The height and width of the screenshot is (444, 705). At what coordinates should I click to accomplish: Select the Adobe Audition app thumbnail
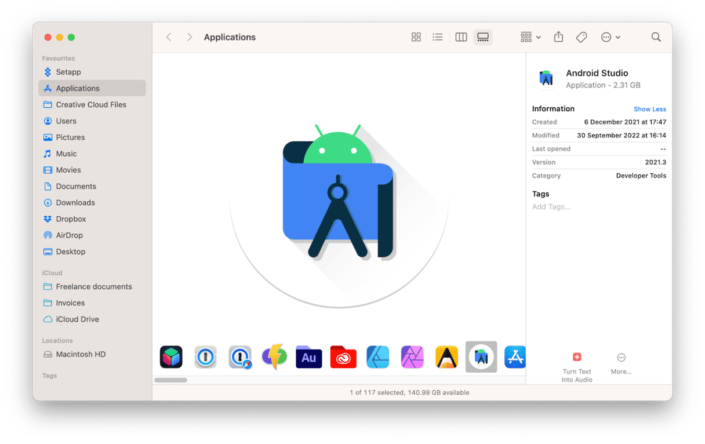tap(308, 357)
